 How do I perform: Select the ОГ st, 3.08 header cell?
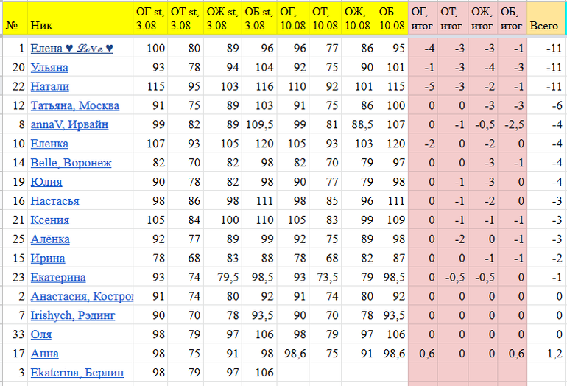pyautogui.click(x=150, y=18)
